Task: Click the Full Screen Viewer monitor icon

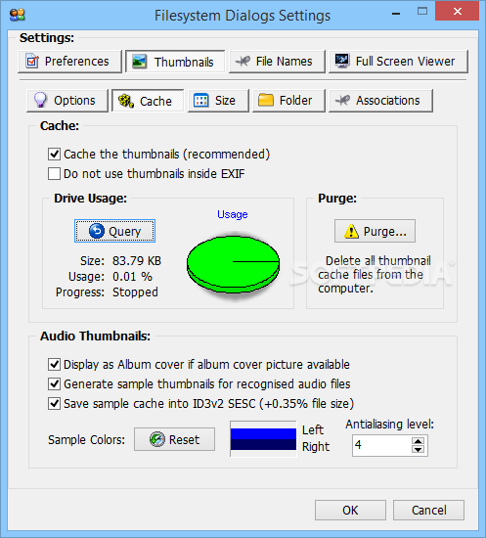Action: pyautogui.click(x=342, y=61)
